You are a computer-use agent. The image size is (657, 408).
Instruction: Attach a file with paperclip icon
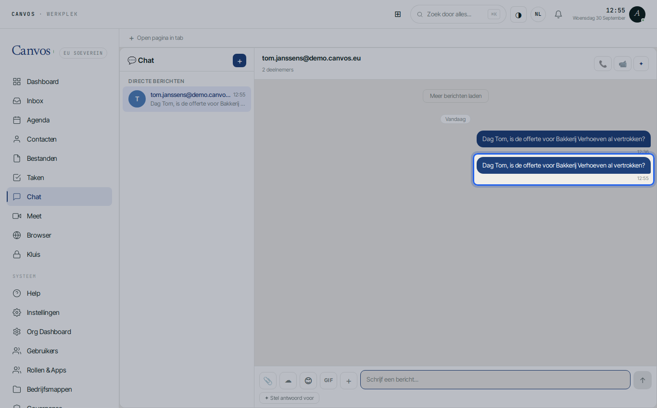point(268,380)
